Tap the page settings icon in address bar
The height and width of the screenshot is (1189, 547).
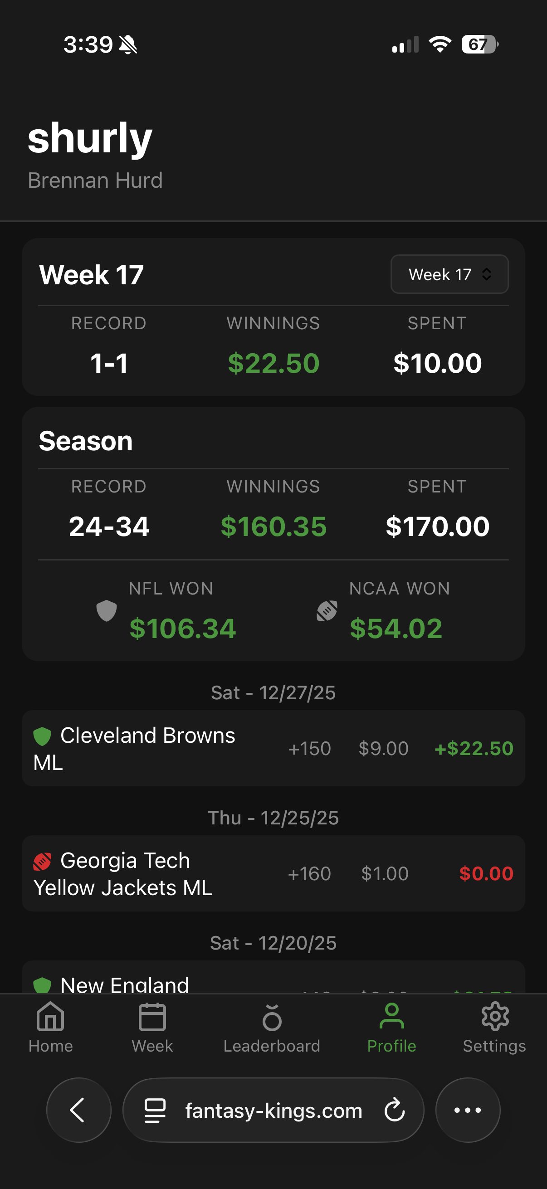(x=155, y=1110)
